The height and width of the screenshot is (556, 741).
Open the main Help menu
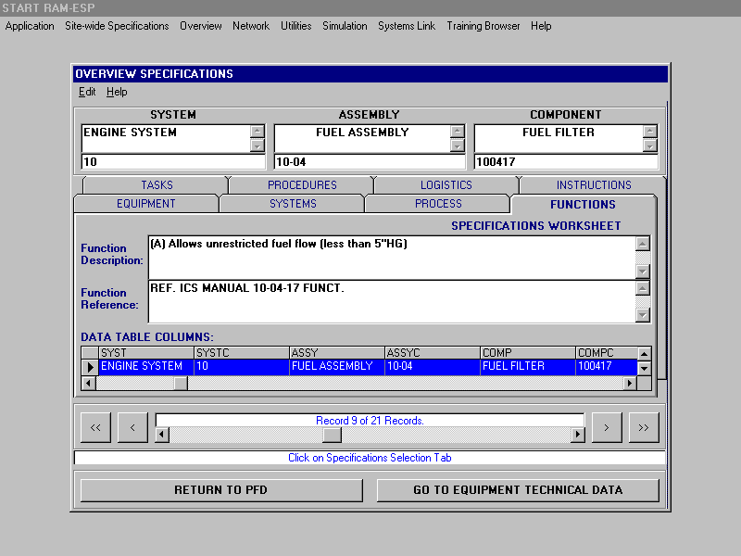(541, 26)
